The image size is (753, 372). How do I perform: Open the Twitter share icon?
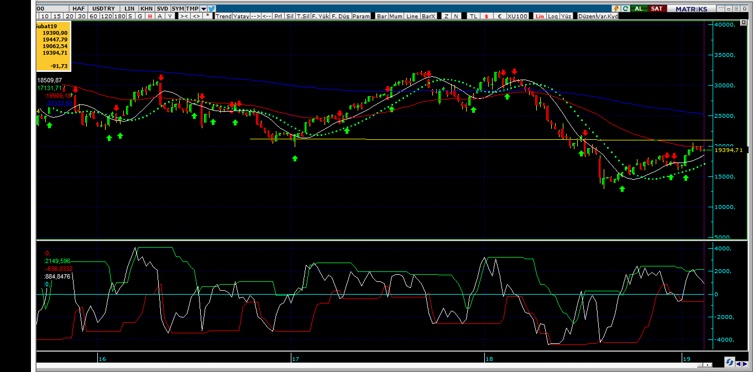[x=212, y=9]
